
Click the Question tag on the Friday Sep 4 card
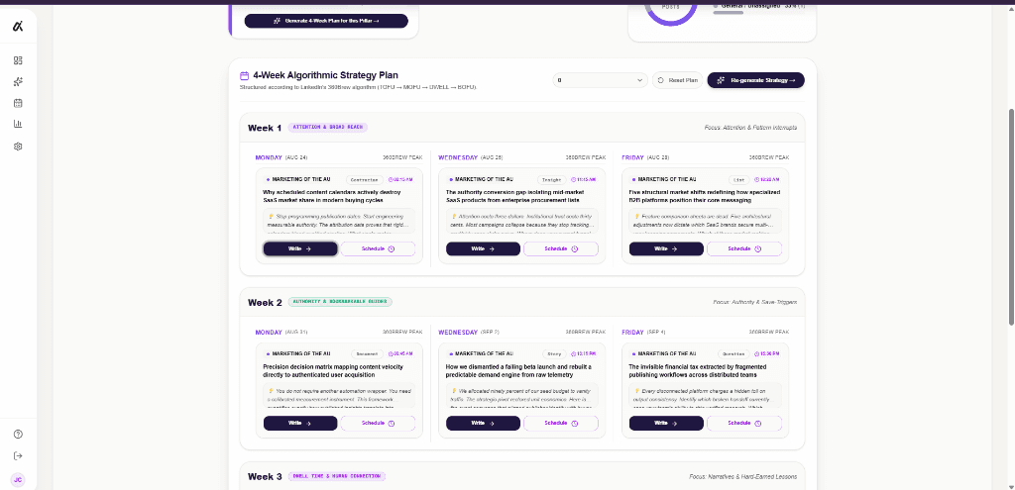[x=733, y=354]
